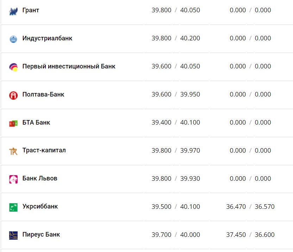Click the Полтава-Банк red logo icon
Image resolution: width=293 pixels, height=252 pixels.
click(13, 95)
